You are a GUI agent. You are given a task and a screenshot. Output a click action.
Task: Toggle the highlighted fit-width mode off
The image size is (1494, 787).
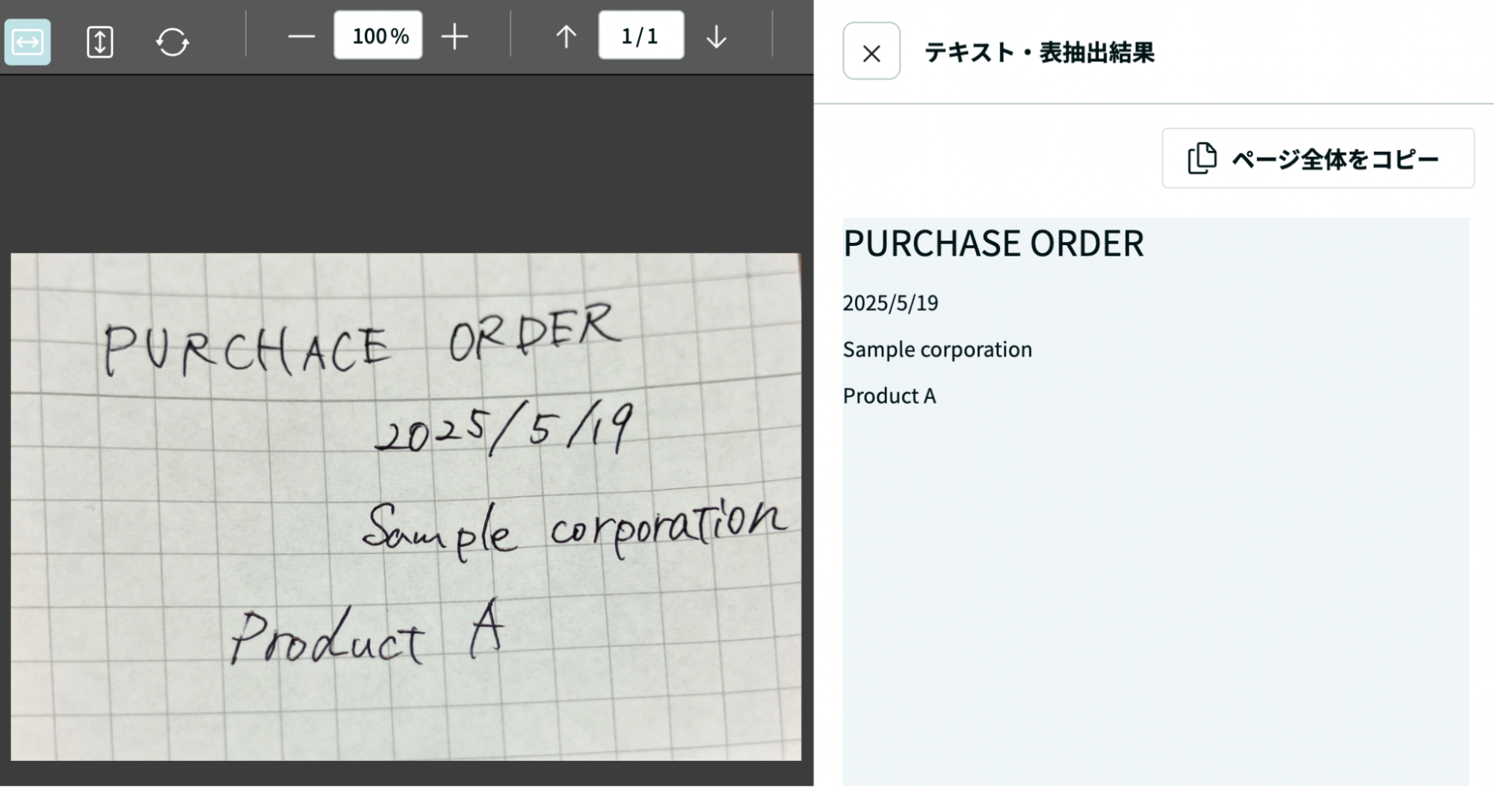click(27, 42)
